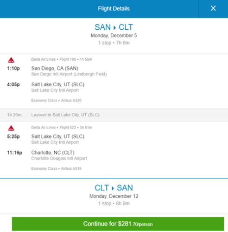Select San Diego, CA (SAN) departure

coord(55,68)
